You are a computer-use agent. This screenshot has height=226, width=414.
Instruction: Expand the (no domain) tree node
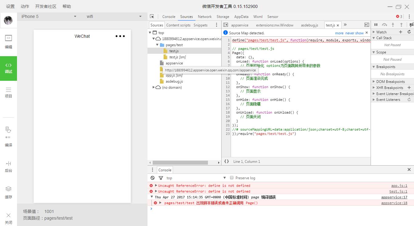pos(154,87)
